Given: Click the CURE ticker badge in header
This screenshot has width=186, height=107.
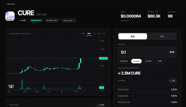Looking at the screenshot, I should [x=23, y=21].
